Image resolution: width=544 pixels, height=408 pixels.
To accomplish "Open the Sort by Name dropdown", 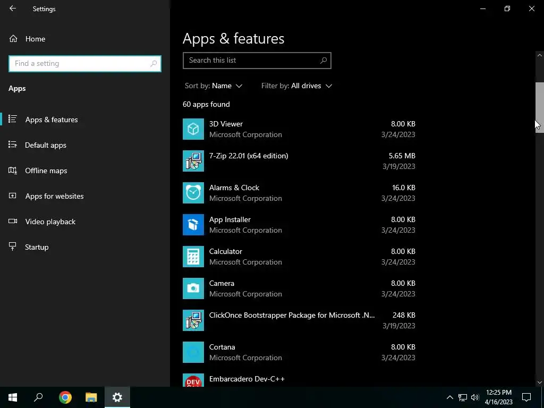I will pyautogui.click(x=214, y=86).
